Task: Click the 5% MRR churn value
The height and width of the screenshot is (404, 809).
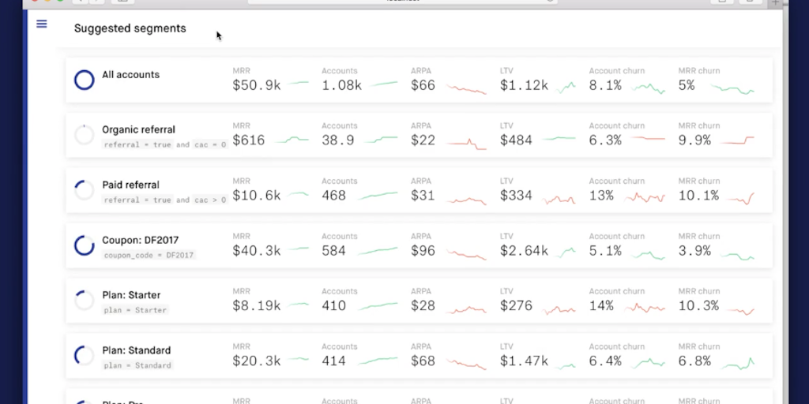Action: [687, 85]
